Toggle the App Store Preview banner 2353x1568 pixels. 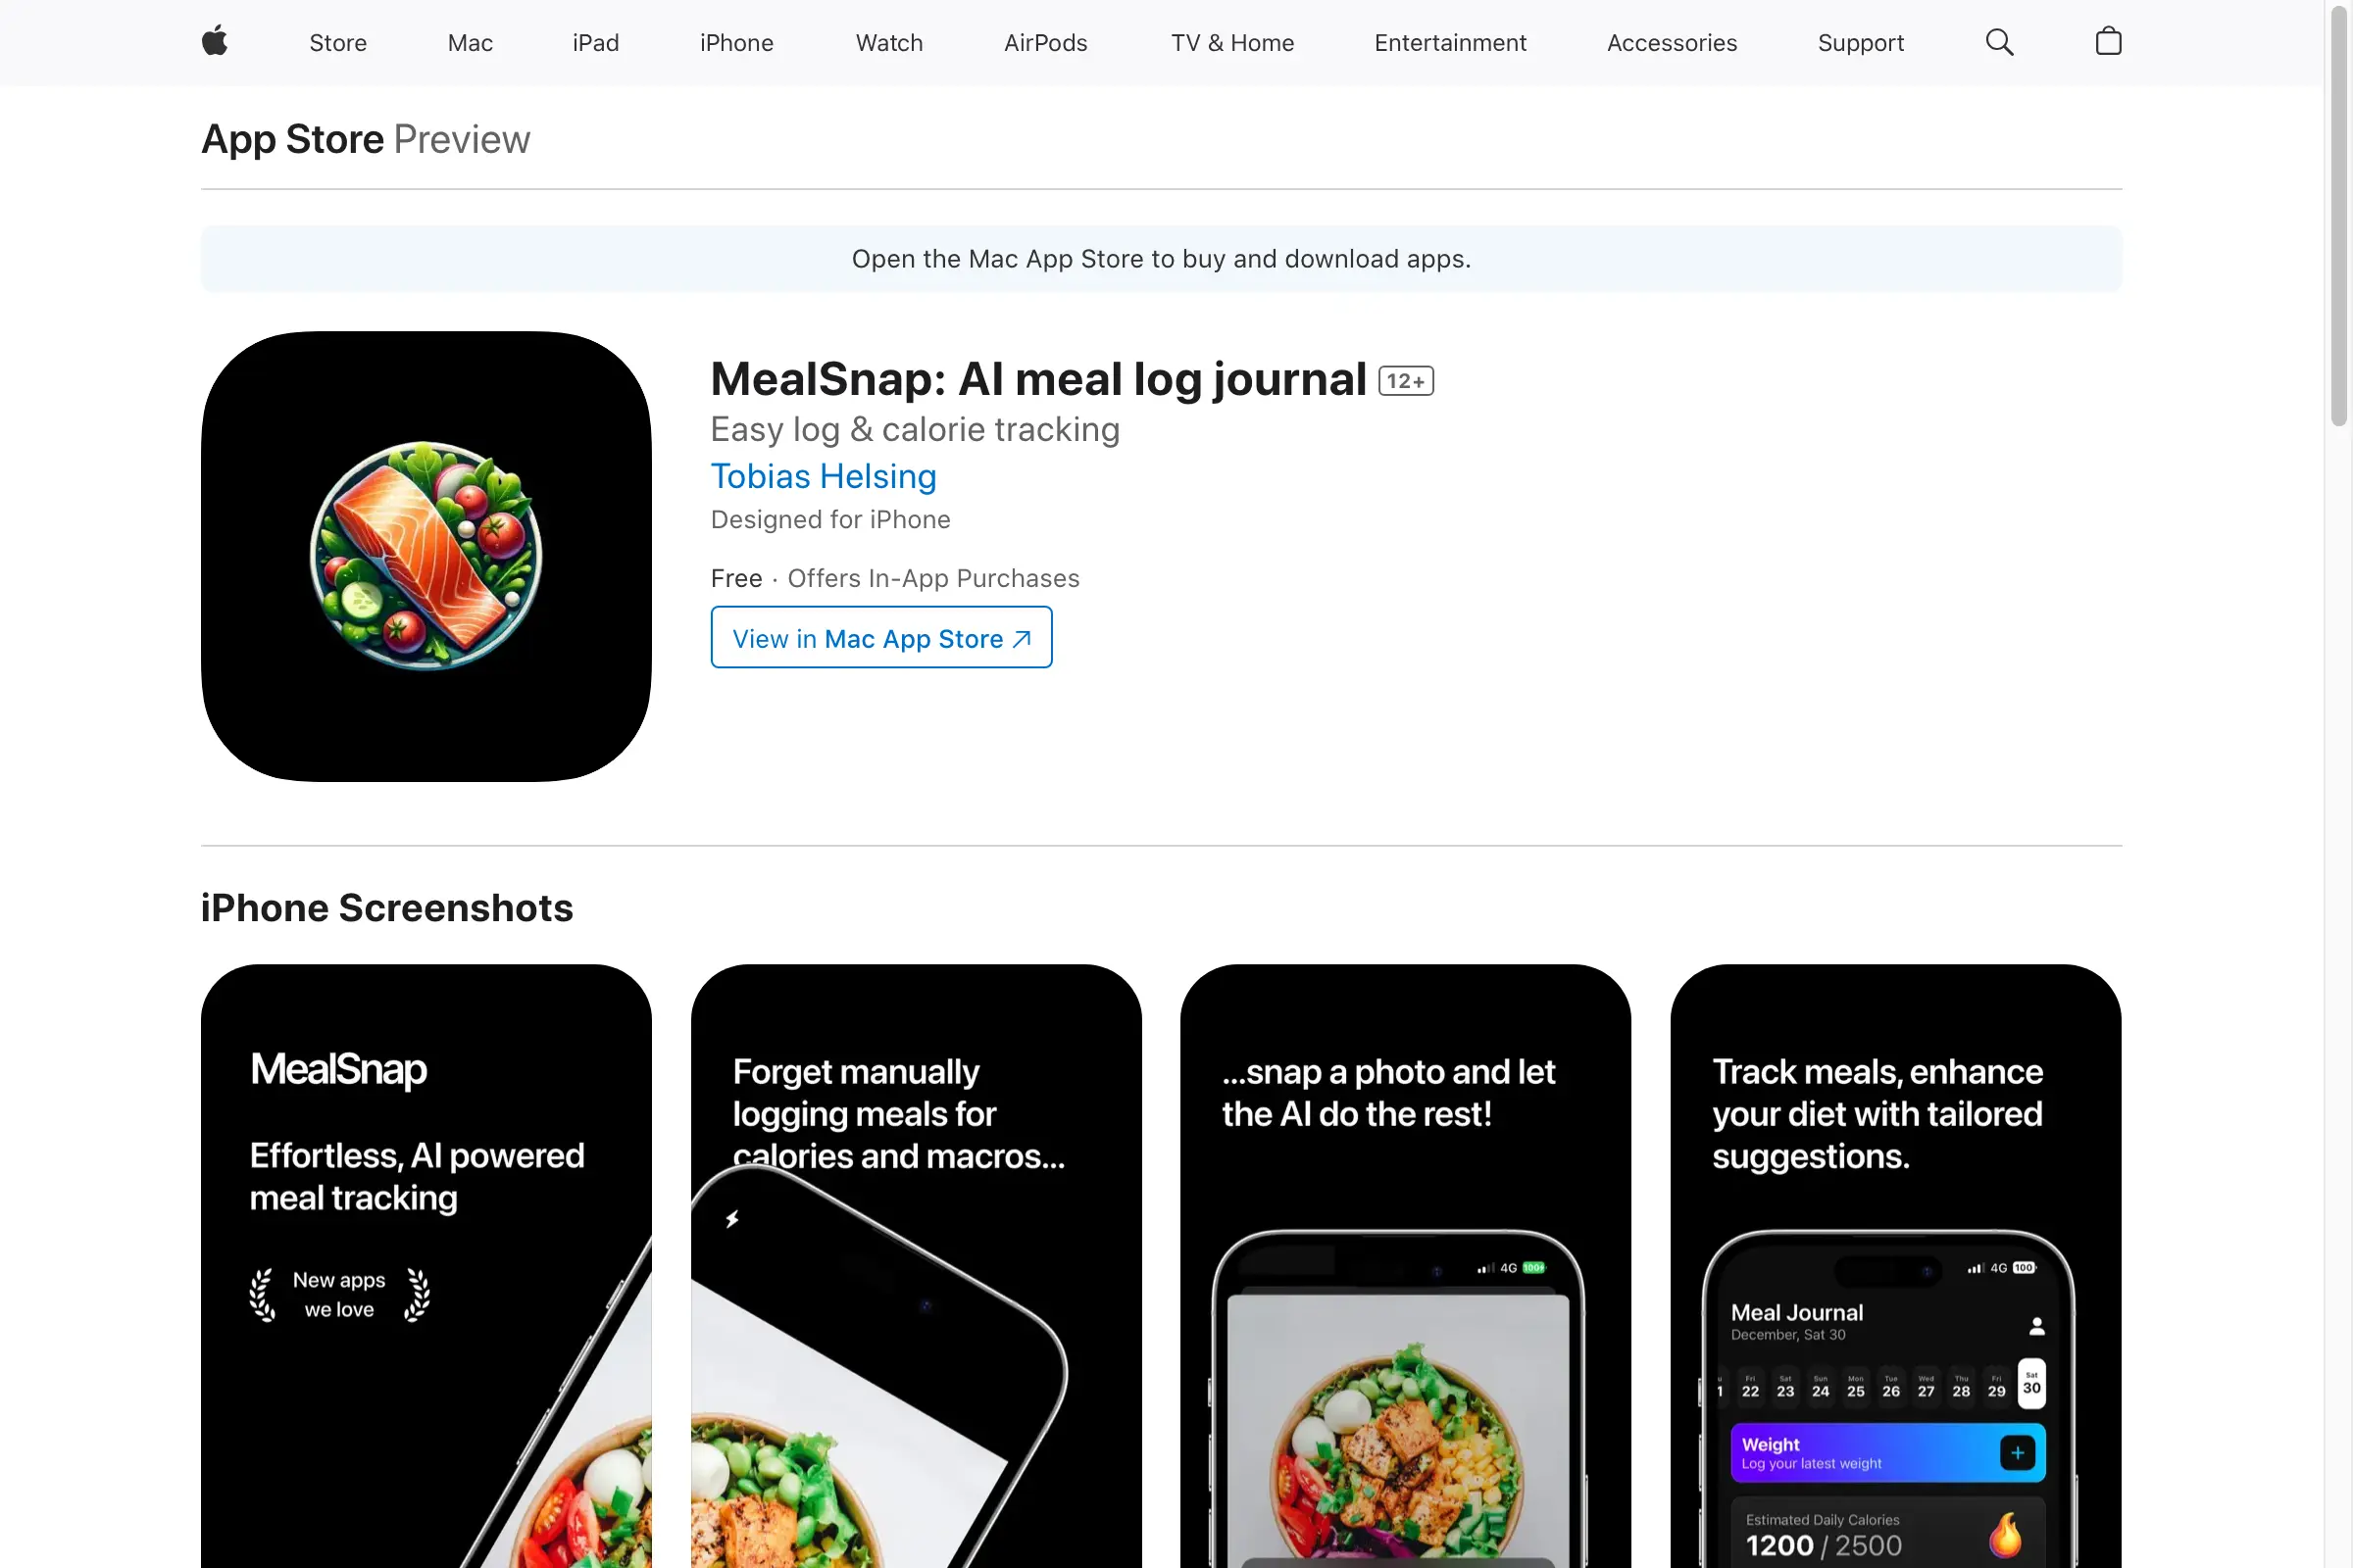click(366, 136)
